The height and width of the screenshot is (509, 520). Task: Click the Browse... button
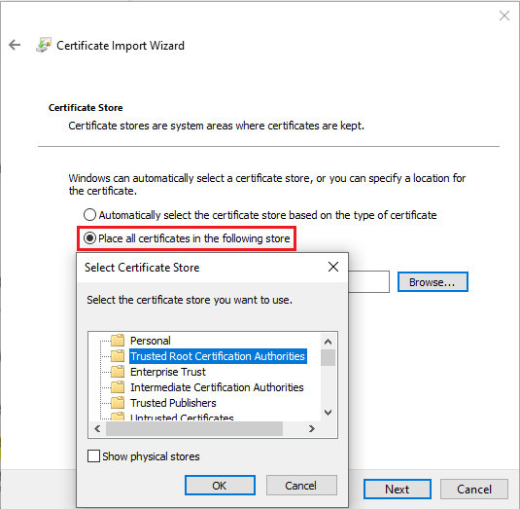pyautogui.click(x=433, y=282)
